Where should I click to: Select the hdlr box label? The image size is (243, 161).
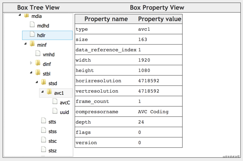tap(41, 35)
